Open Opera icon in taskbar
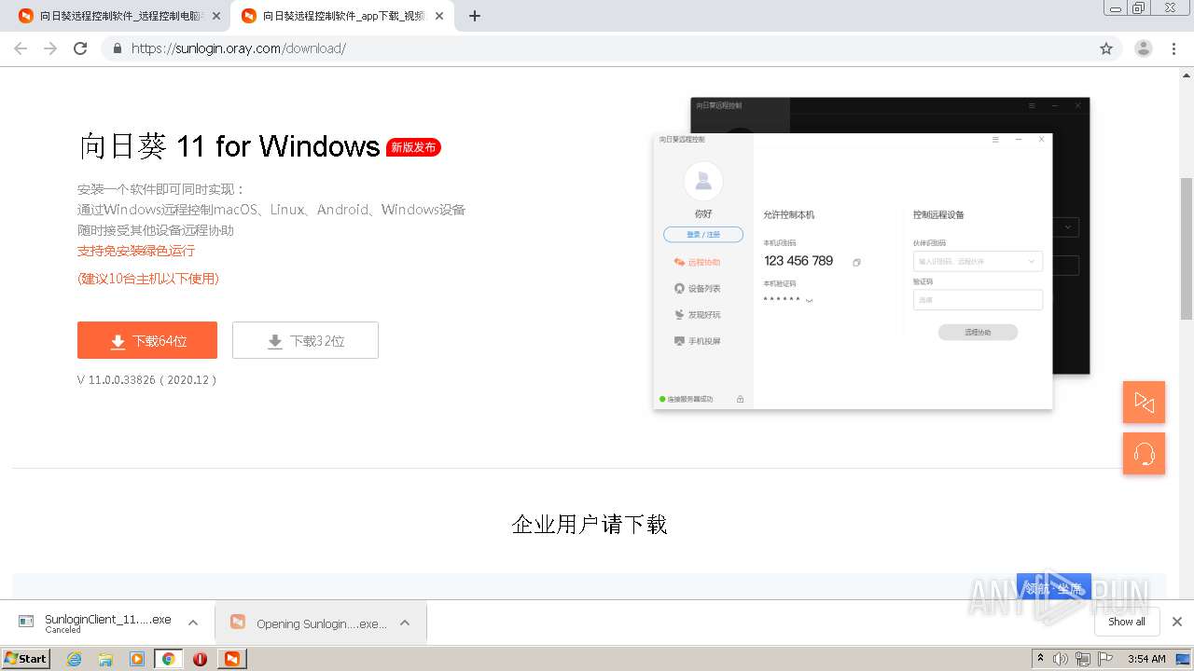Screen dimensions: 1194x671 [200, 659]
